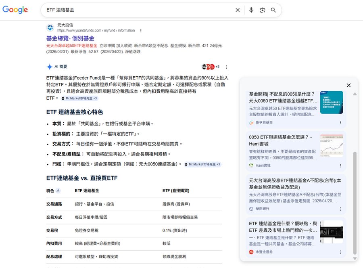Click table cell 0.1% (賣出時)
The width and height of the screenshot is (363, 268).
click(x=175, y=230)
